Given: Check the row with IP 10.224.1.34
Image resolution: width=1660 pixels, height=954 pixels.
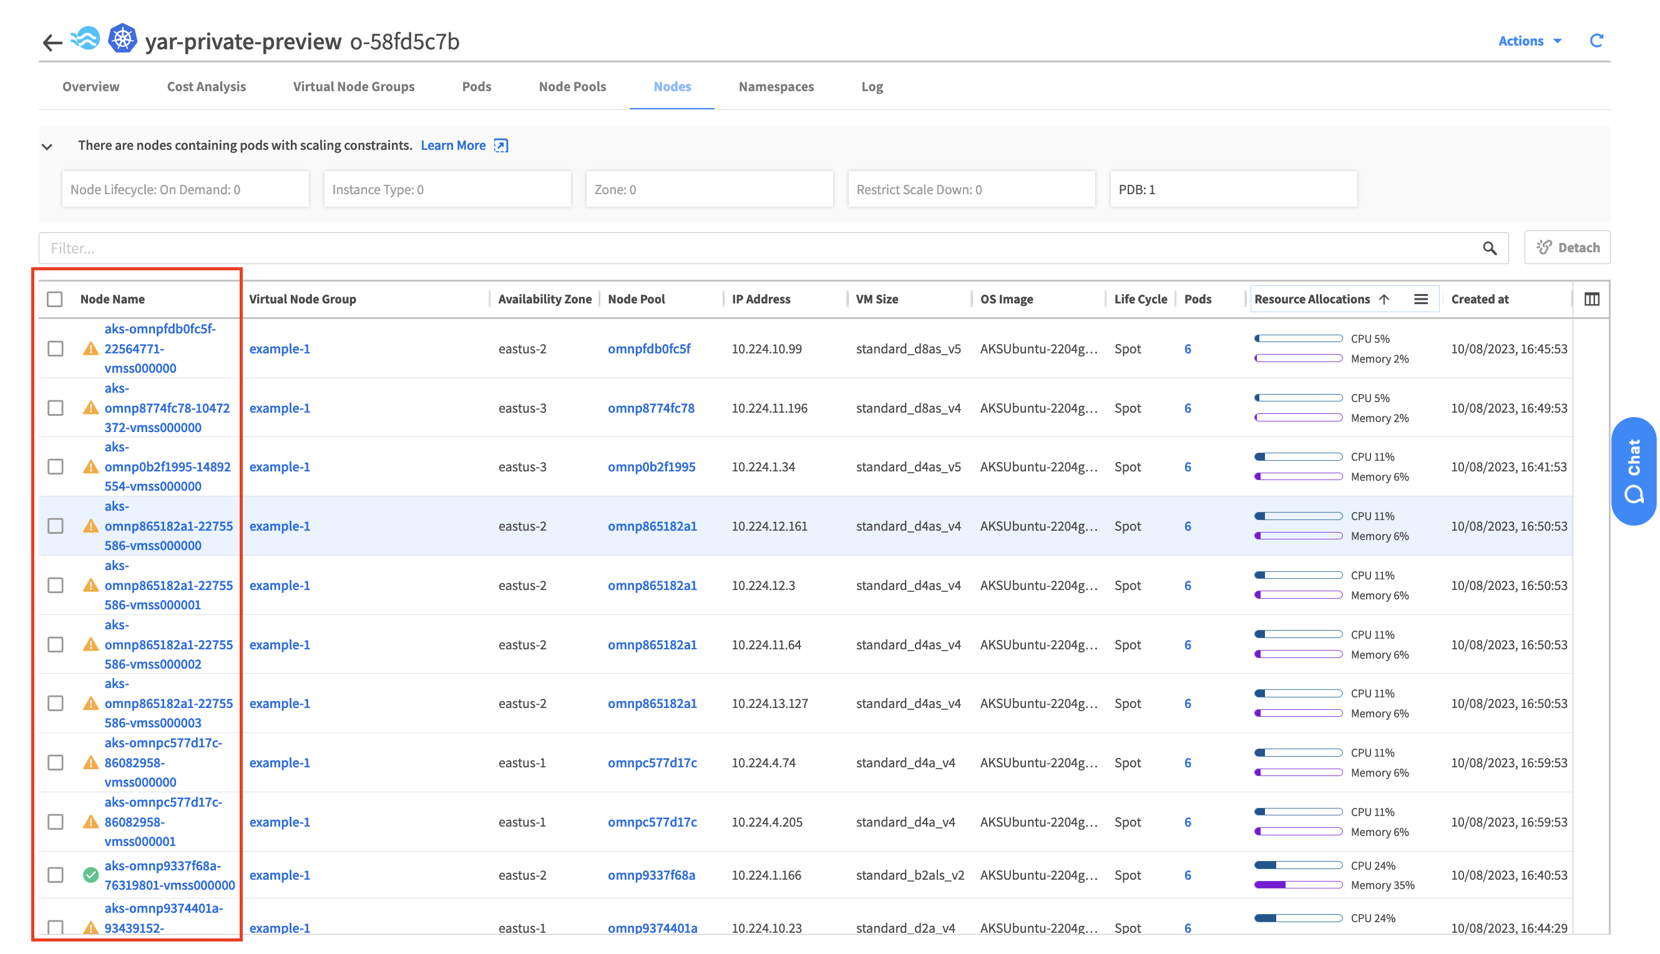Looking at the screenshot, I should [56, 467].
